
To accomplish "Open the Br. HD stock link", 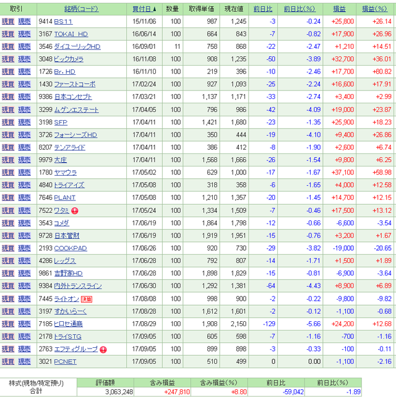I will pos(65,72).
